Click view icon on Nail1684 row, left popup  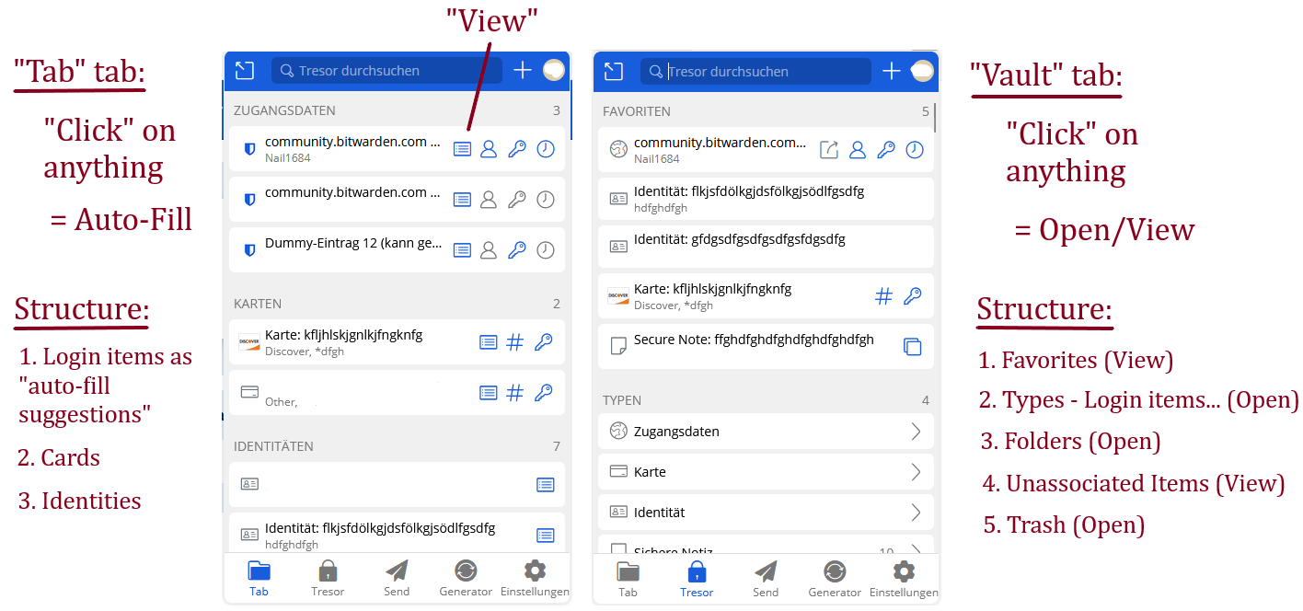pyautogui.click(x=462, y=149)
